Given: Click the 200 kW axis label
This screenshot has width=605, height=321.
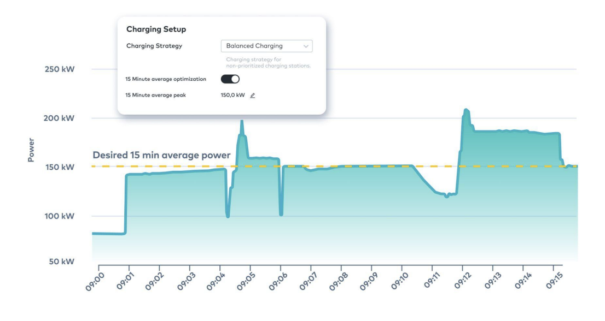Looking at the screenshot, I should click(x=60, y=118).
